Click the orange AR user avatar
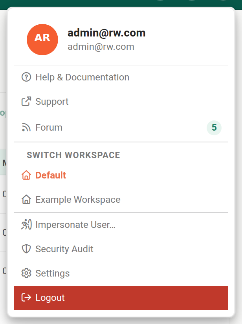The height and width of the screenshot is (324, 242). coord(42,40)
